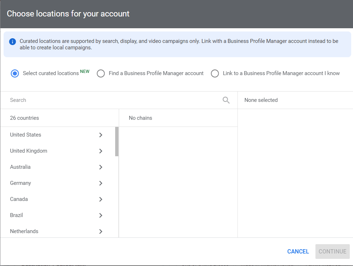The image size is (353, 266).
Task: Open Germany chevron arrow
Action: pyautogui.click(x=100, y=183)
